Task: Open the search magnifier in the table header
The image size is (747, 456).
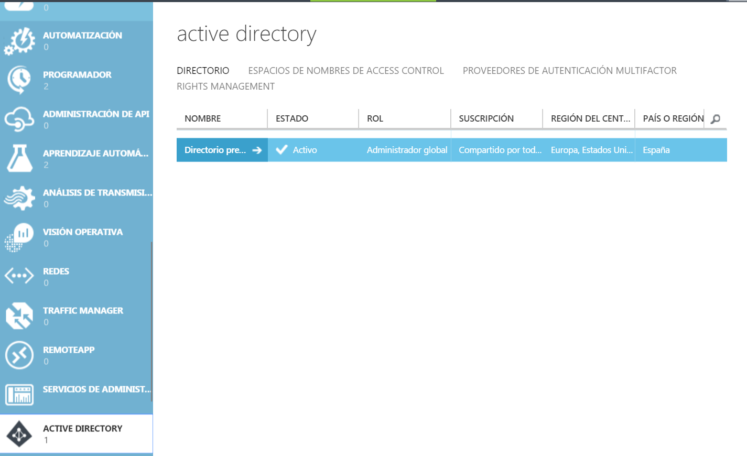Action: point(714,119)
